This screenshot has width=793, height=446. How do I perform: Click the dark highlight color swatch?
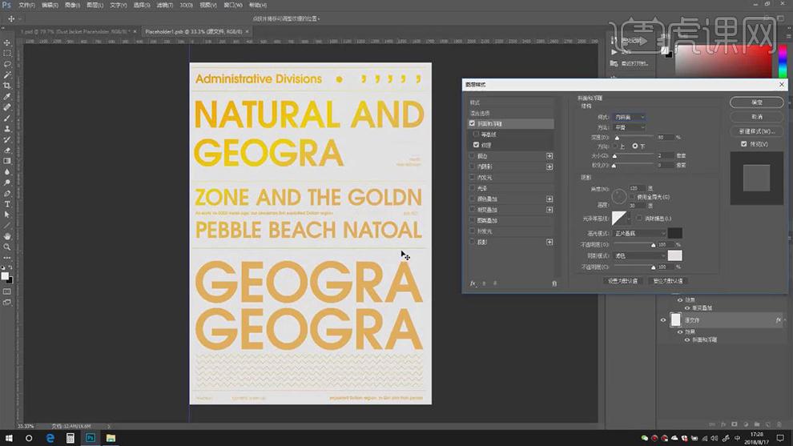click(x=675, y=233)
